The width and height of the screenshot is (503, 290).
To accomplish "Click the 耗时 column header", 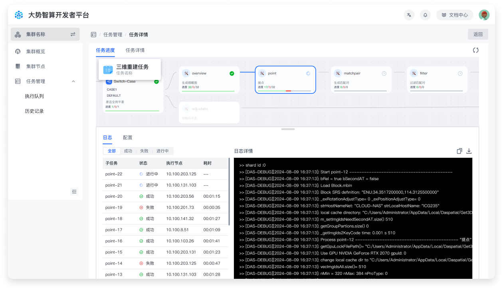I will click(x=208, y=163).
